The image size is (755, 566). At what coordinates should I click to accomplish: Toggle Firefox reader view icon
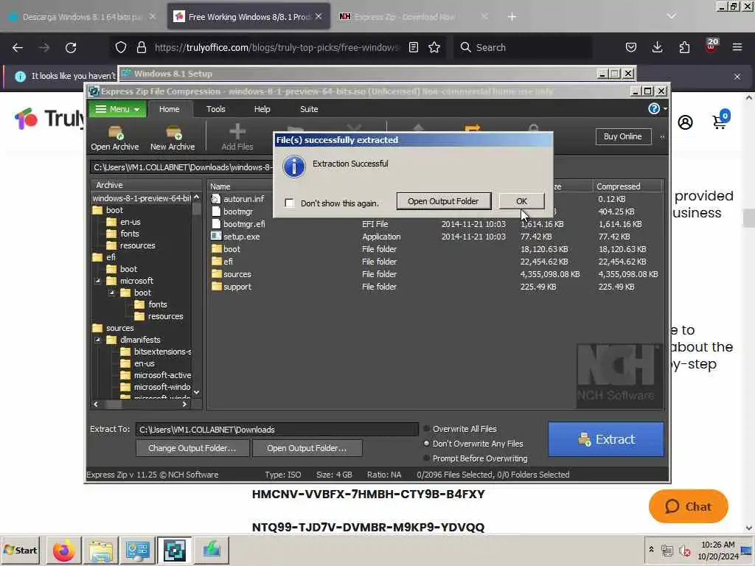coord(413,47)
